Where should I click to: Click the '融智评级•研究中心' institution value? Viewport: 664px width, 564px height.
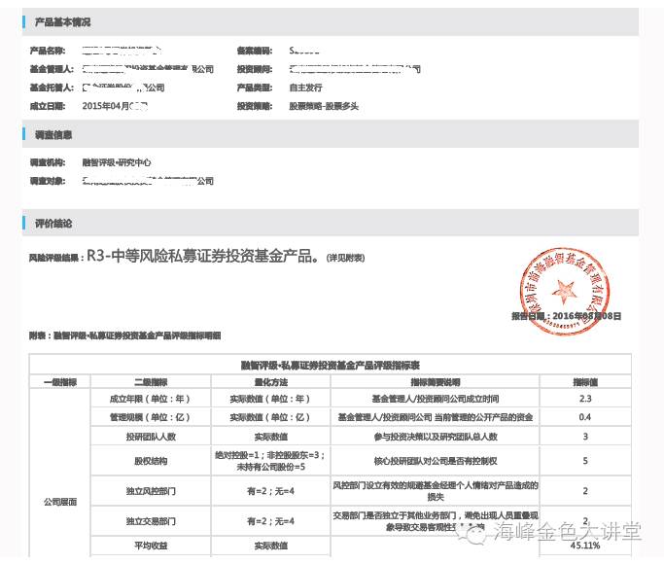(117, 162)
